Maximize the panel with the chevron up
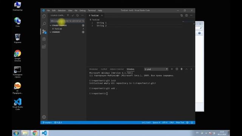Viewport: 242px width, 136px height. pyautogui.click(x=186, y=69)
